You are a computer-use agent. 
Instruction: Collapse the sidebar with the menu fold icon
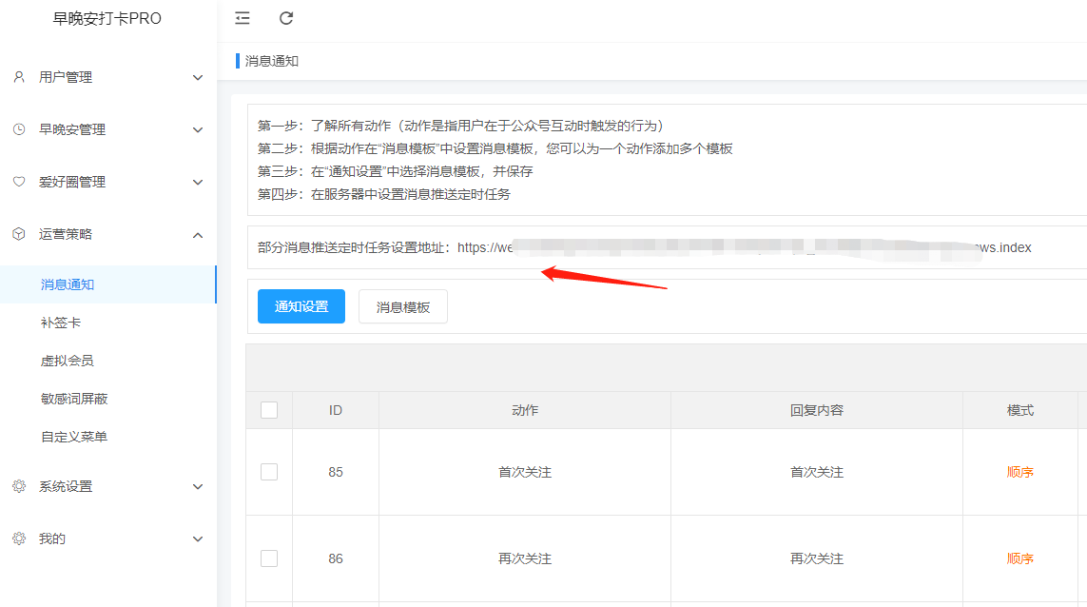point(242,18)
